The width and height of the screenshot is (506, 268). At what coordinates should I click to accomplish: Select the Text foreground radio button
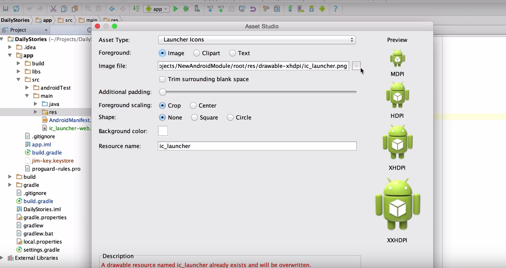tap(232, 53)
